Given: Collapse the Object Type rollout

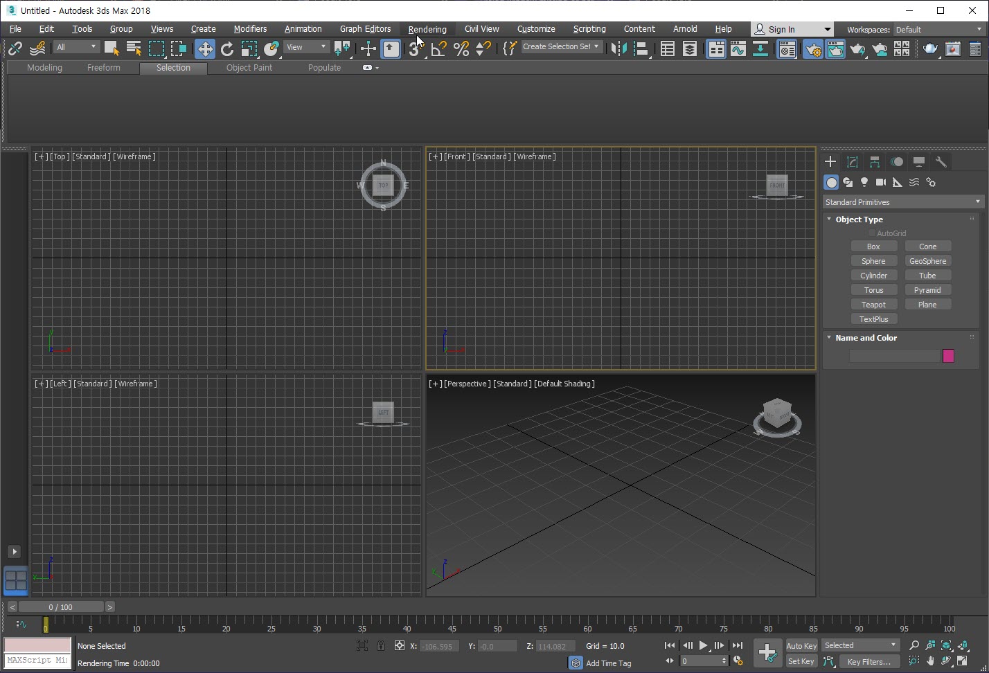Looking at the screenshot, I should click(x=859, y=219).
